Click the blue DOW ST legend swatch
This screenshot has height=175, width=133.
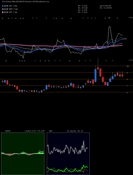[3, 6]
